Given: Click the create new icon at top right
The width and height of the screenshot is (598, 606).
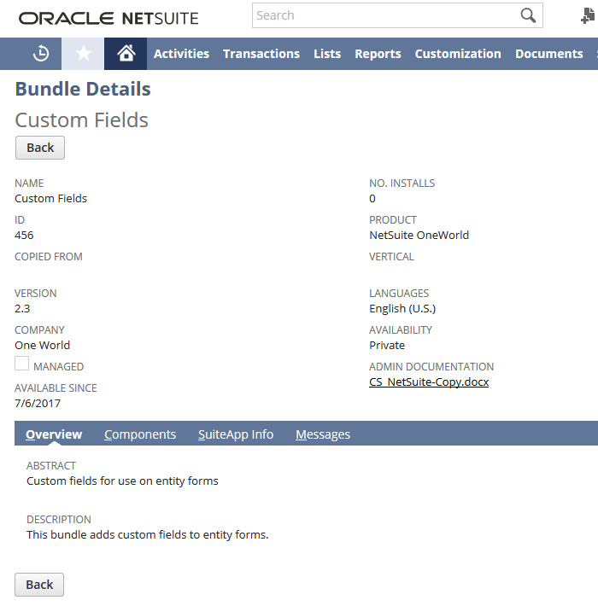Looking at the screenshot, I should click(x=588, y=16).
